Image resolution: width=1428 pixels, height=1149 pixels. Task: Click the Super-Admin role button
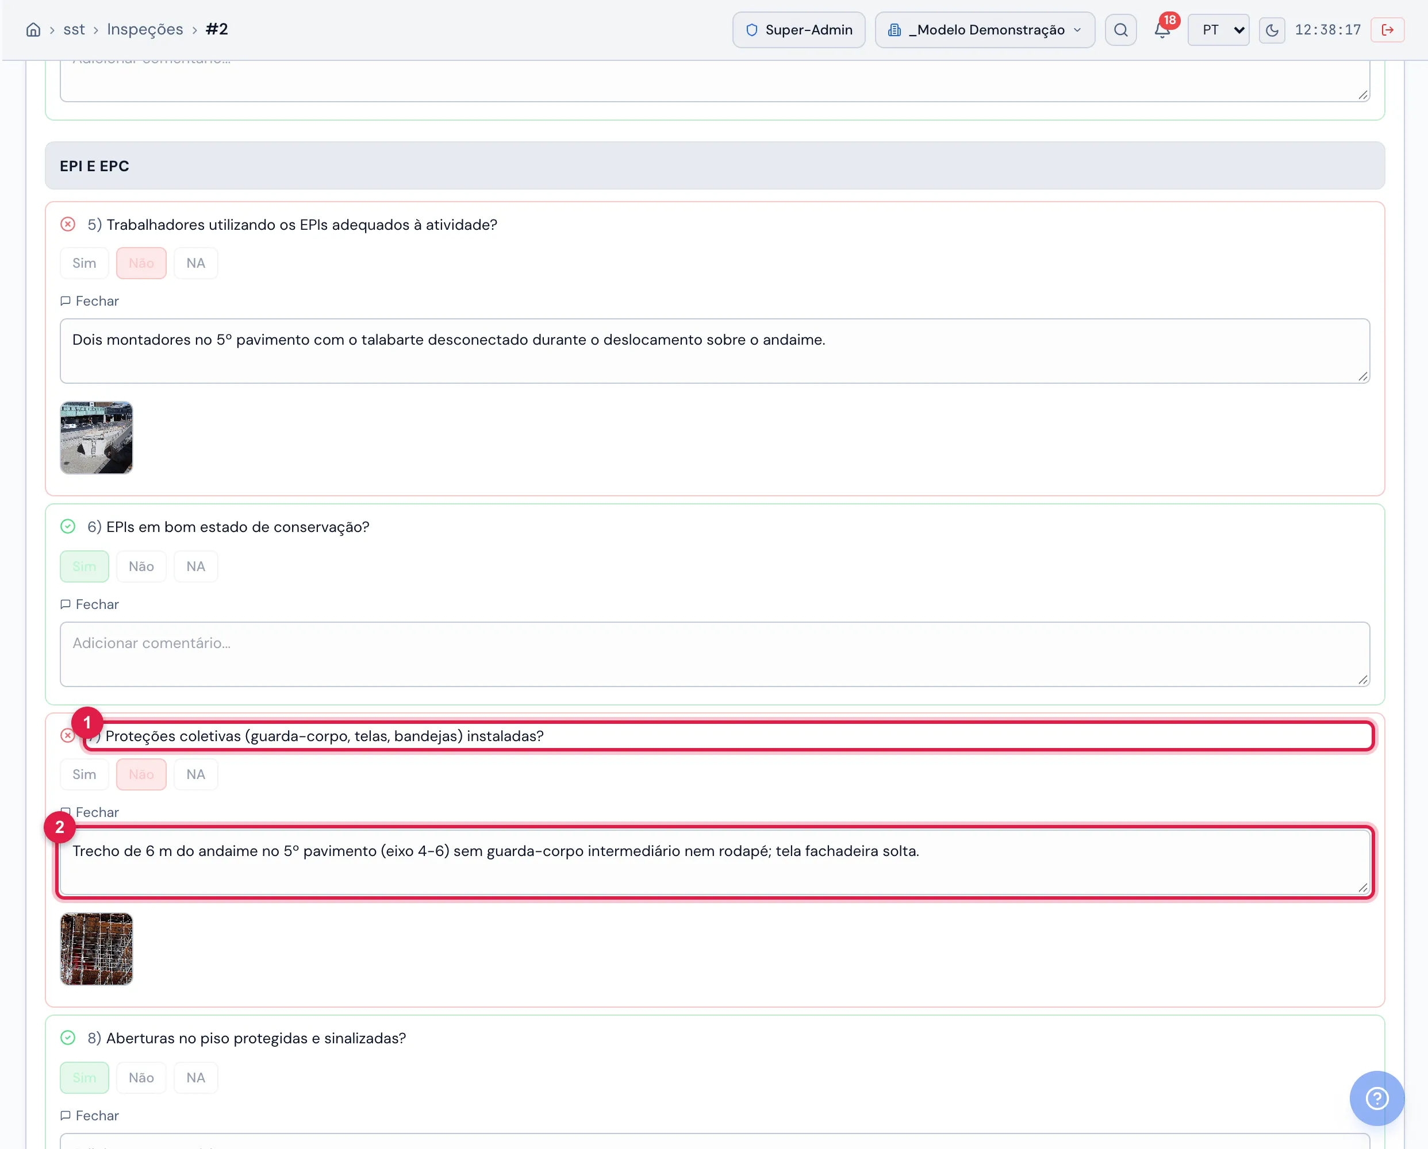click(x=799, y=30)
